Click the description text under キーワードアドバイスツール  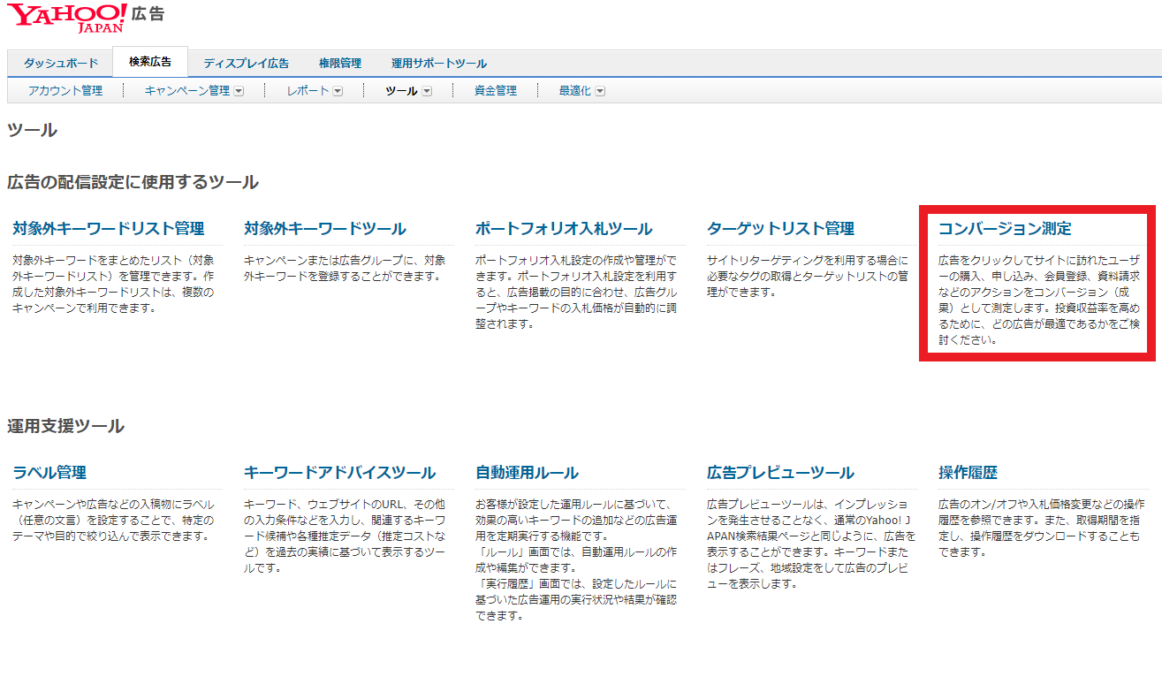pyautogui.click(x=345, y=536)
